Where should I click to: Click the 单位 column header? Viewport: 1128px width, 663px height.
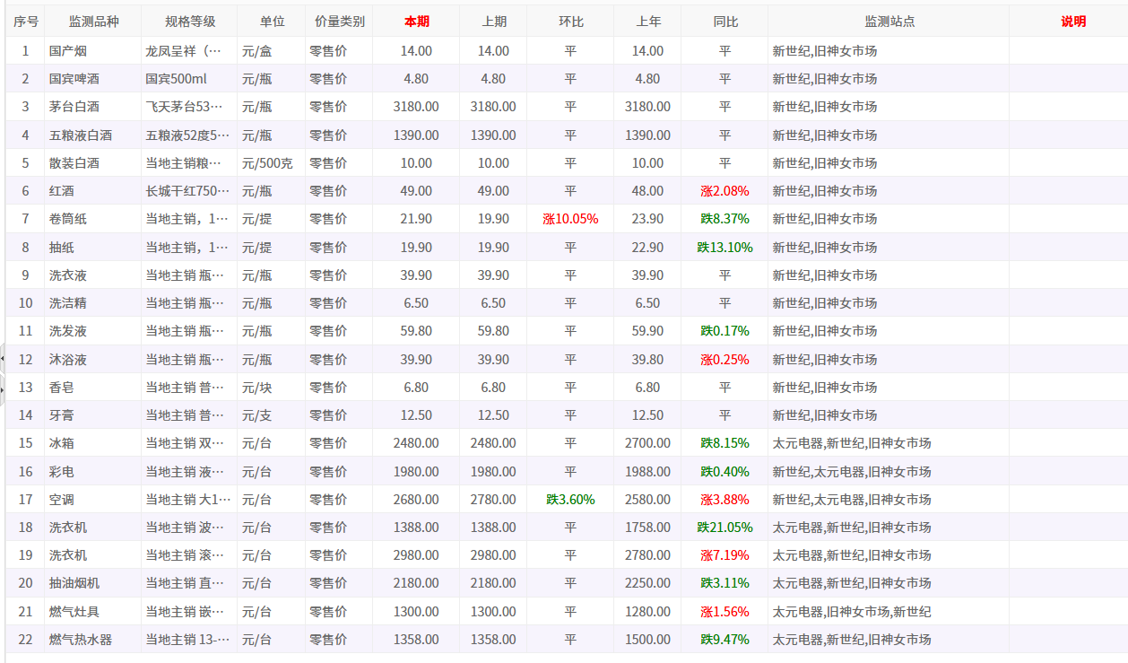point(272,22)
